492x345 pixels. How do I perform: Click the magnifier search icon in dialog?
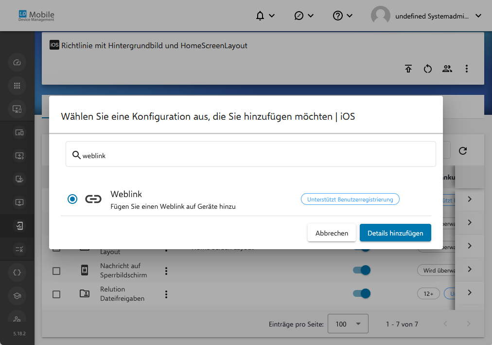pos(76,155)
